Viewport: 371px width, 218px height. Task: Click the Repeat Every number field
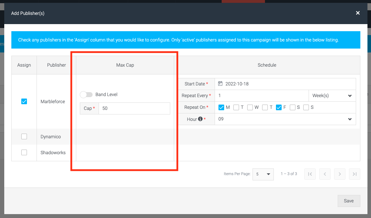pyautogui.click(x=262, y=95)
